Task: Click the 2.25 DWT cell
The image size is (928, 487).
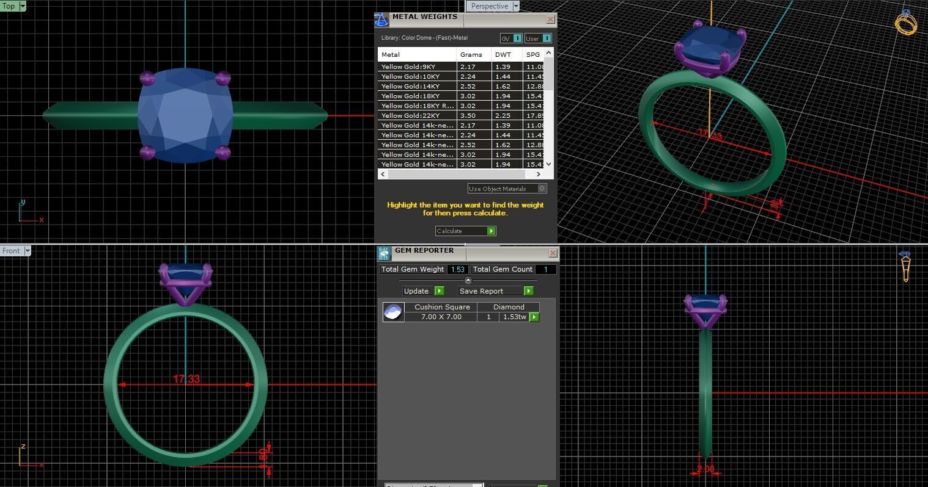Action: coord(507,115)
